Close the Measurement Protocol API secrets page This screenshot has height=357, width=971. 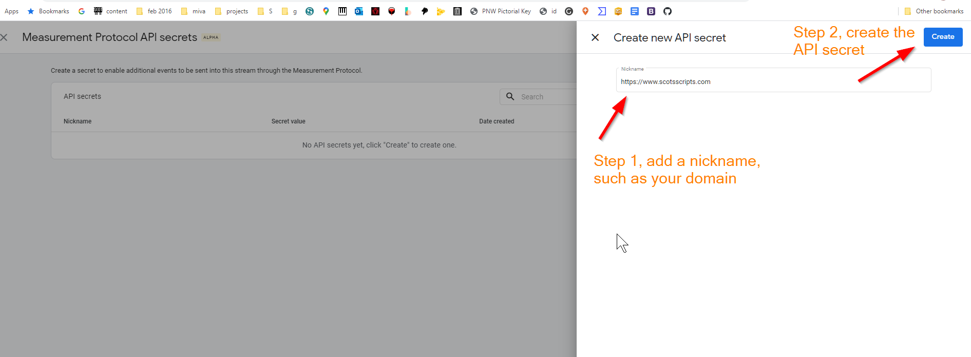click(4, 37)
